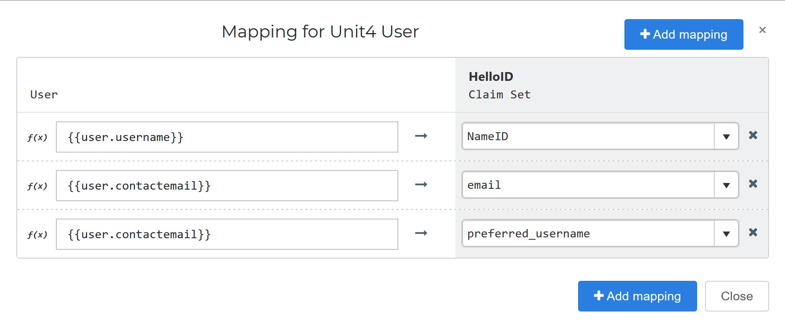The width and height of the screenshot is (785, 331).
Task: Click the f(x) icon beside the email mapping row
Action: [x=37, y=186]
